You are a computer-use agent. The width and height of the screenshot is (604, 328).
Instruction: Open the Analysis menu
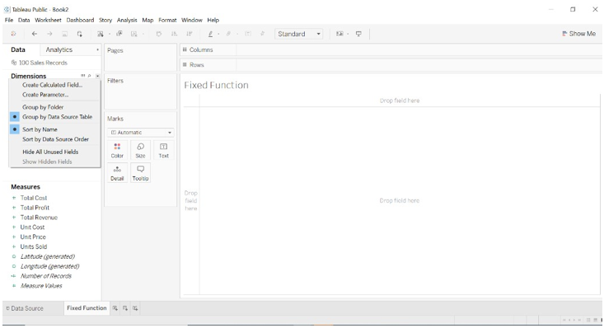127,20
